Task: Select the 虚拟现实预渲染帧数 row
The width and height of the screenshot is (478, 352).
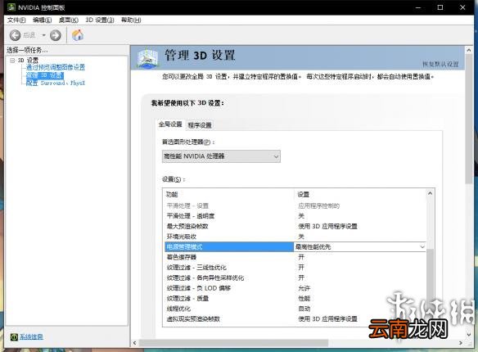Action: click(x=295, y=319)
